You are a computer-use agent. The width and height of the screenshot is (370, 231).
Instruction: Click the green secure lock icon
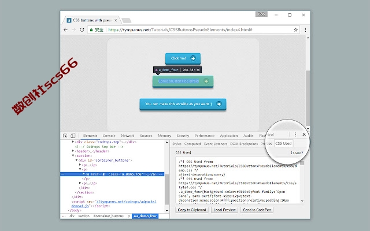(91, 29)
